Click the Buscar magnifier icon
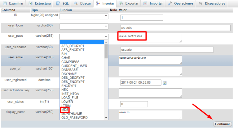 tap(76, 3)
